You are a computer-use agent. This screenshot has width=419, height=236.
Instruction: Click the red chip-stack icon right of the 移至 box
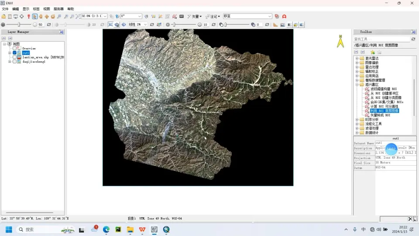click(277, 16)
